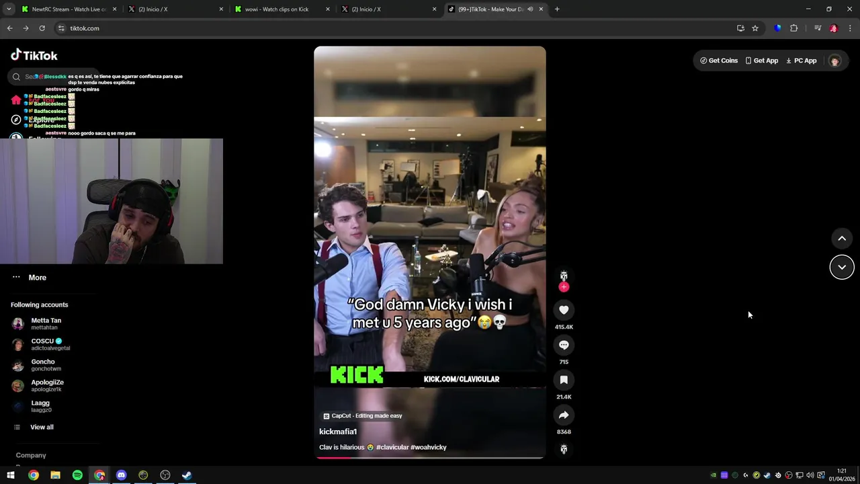This screenshot has width=860, height=484.
Task: Open the blue shield extension
Action: click(778, 28)
